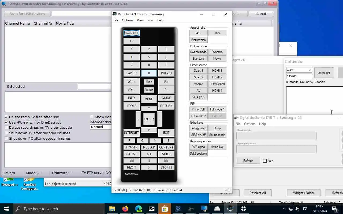Click the rewind button on the remote
343x214 pixels.
point(132,161)
